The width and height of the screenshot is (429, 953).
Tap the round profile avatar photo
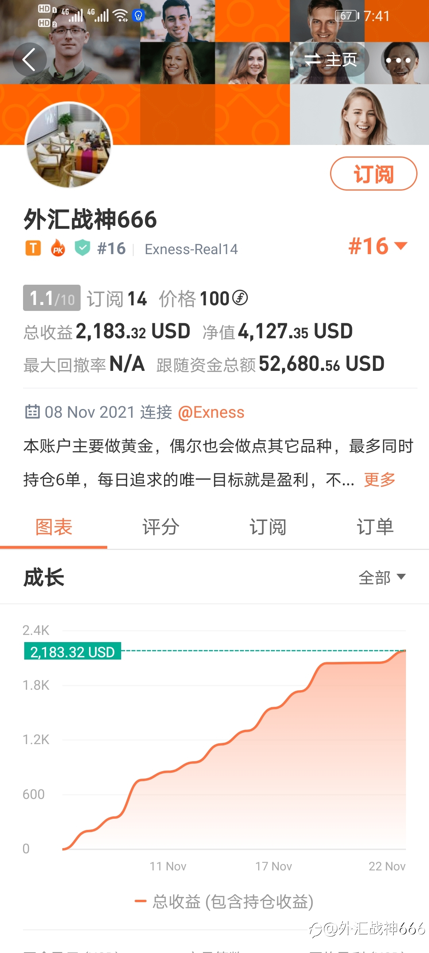(69, 145)
